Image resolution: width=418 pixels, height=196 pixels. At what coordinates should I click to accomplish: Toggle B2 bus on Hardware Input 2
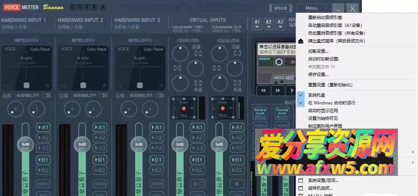pos(100,170)
